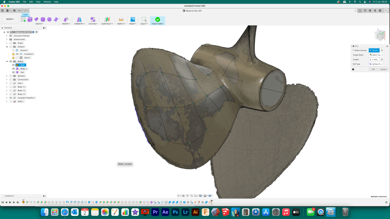
Task: Select the T-Spline Sphere create tool
Action: coord(49,19)
